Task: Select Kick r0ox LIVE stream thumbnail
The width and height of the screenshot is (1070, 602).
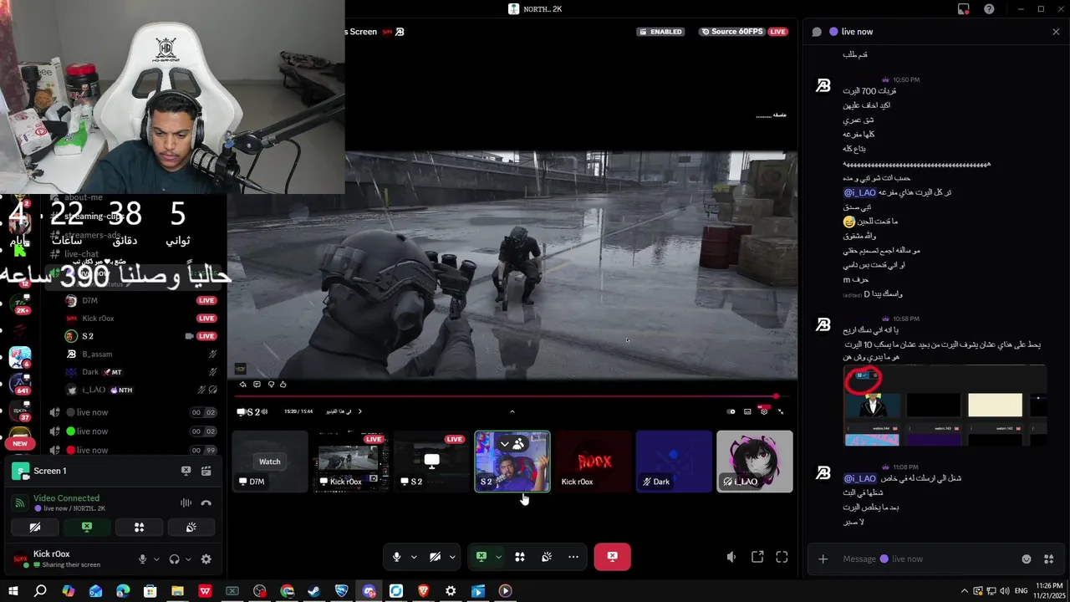Action: pos(349,462)
